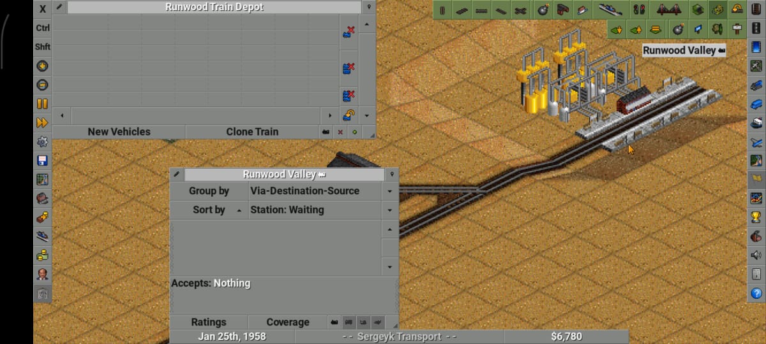
Task: Open the road vehicles list icon
Action: 756,104
